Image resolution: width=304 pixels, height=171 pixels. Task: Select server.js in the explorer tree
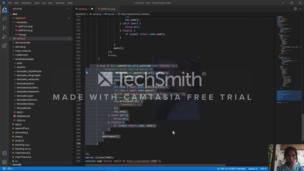21,38
